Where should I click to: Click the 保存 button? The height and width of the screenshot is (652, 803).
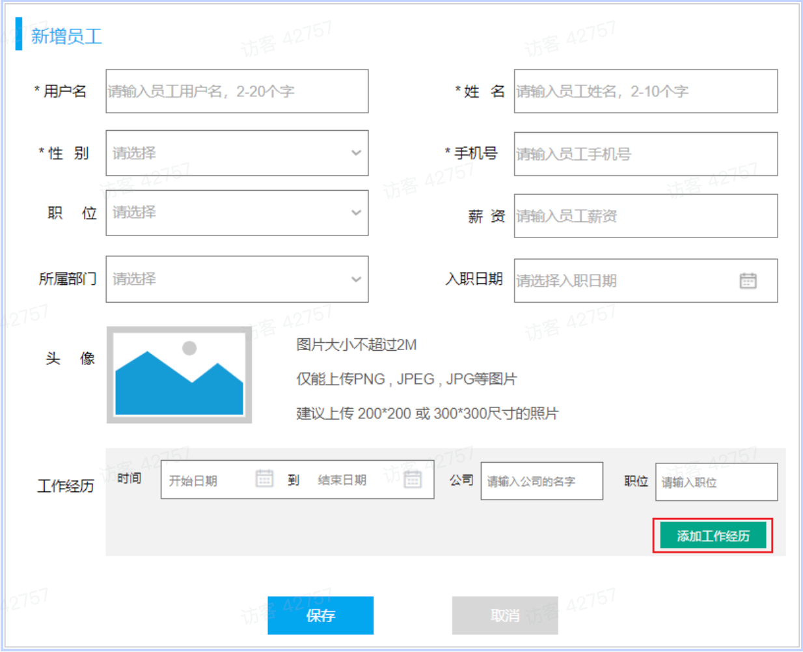pos(320,615)
